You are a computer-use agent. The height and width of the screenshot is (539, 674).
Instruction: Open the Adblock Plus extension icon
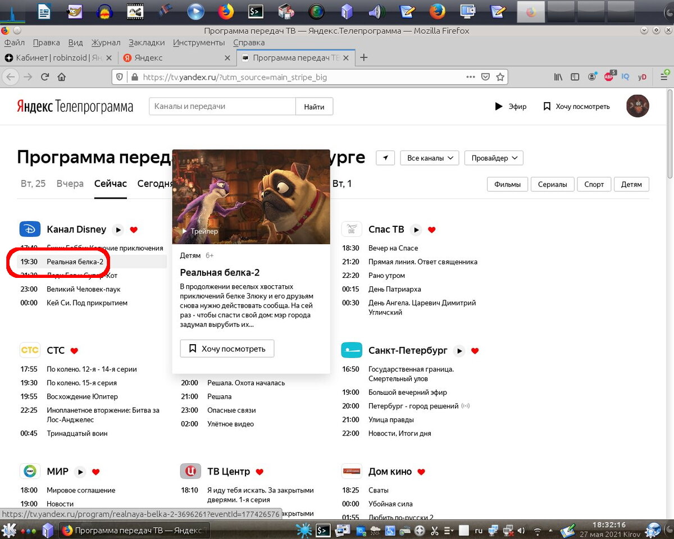pyautogui.click(x=609, y=76)
